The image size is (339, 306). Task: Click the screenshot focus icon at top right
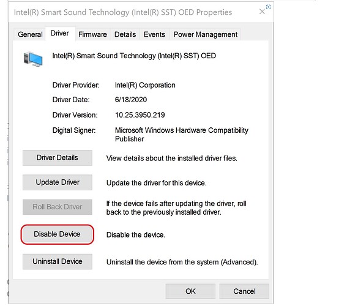[x=268, y=7]
